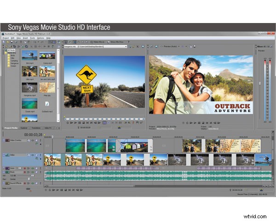
Task: Mute the Video Overlay track
Action: pyautogui.click(x=36, y=140)
